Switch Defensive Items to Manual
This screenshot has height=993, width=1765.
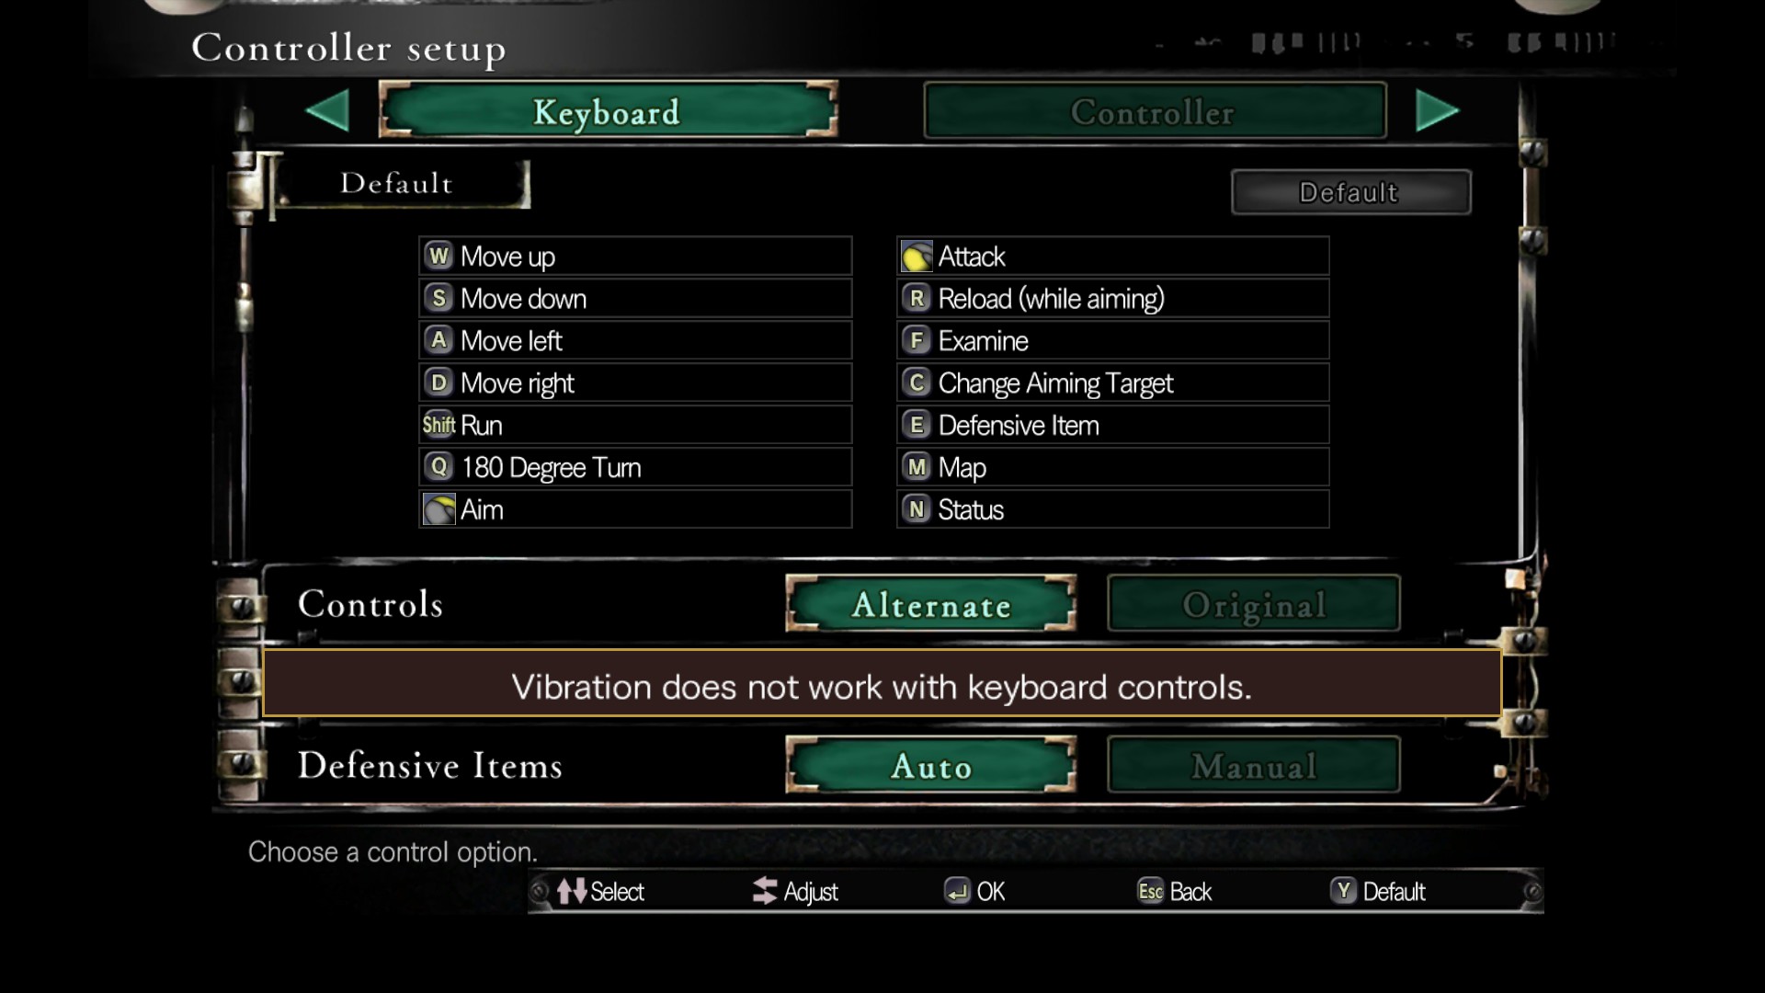[1254, 765]
